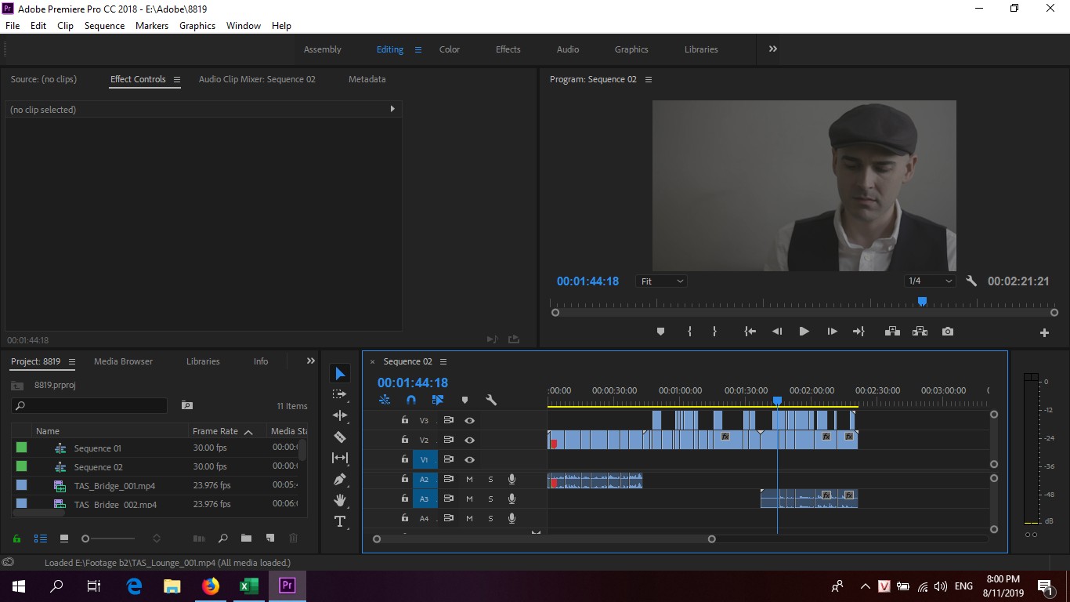Select the Track Select Forward tool
This screenshot has height=602, width=1070.
(340, 394)
